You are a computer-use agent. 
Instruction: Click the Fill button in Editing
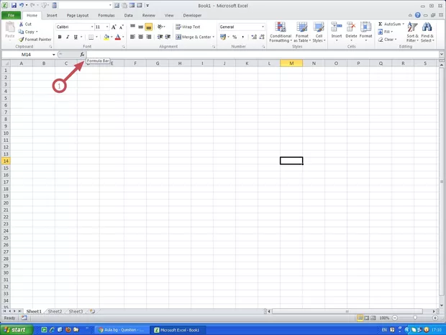(x=385, y=32)
